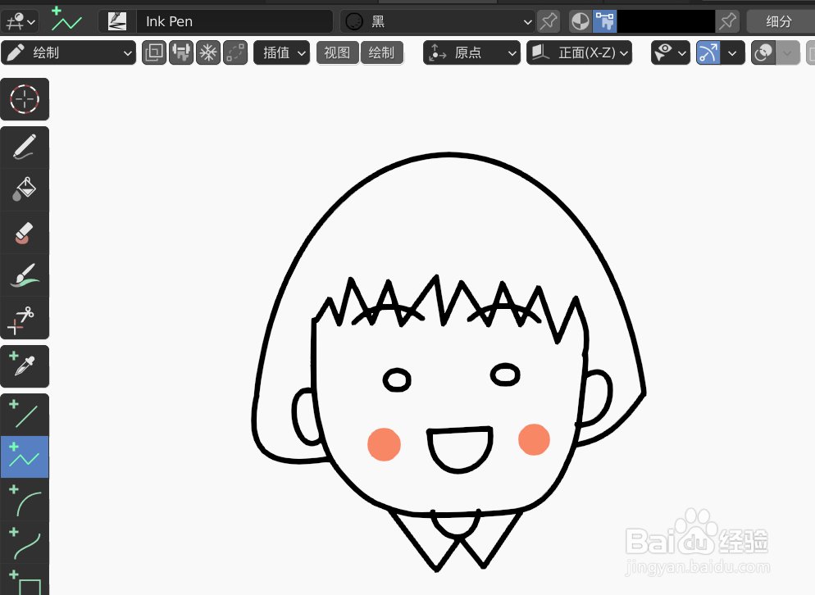The height and width of the screenshot is (595, 815).
Task: Click the 细分 subdivision field
Action: pos(781,21)
